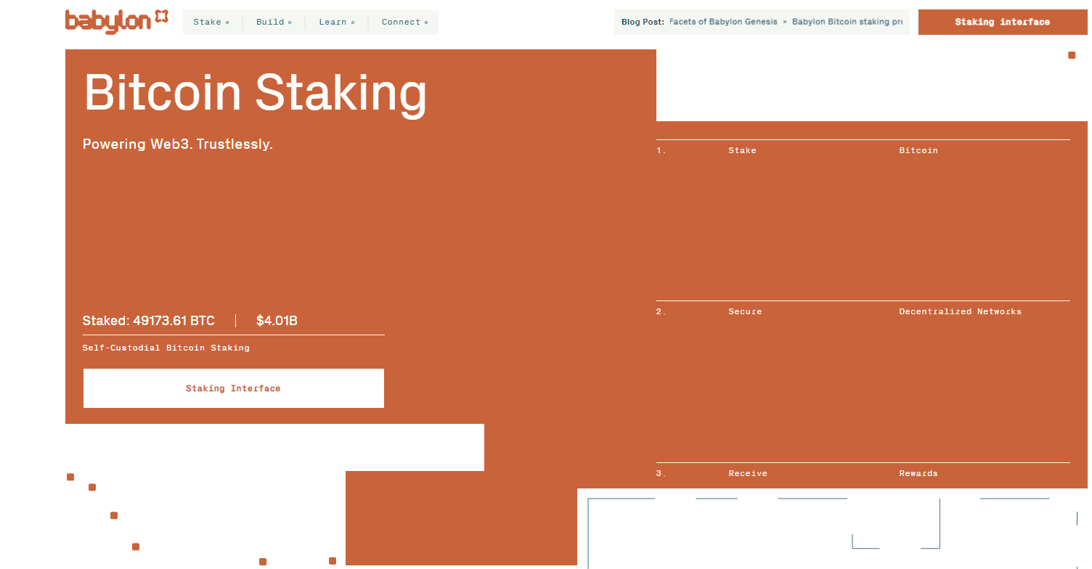The image size is (1092, 569).
Task: Click the Powering Web3. Trustlessly. tagline
Action: pos(178,144)
